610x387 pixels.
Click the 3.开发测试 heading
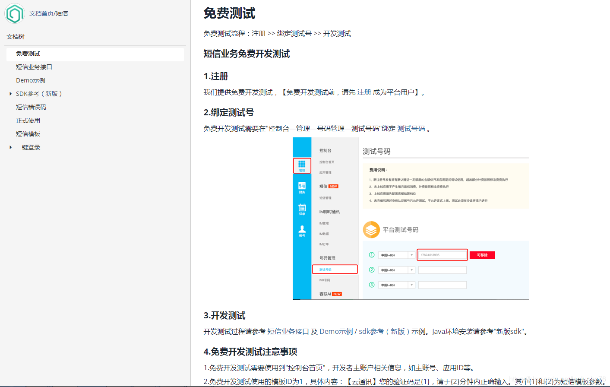pos(224,315)
